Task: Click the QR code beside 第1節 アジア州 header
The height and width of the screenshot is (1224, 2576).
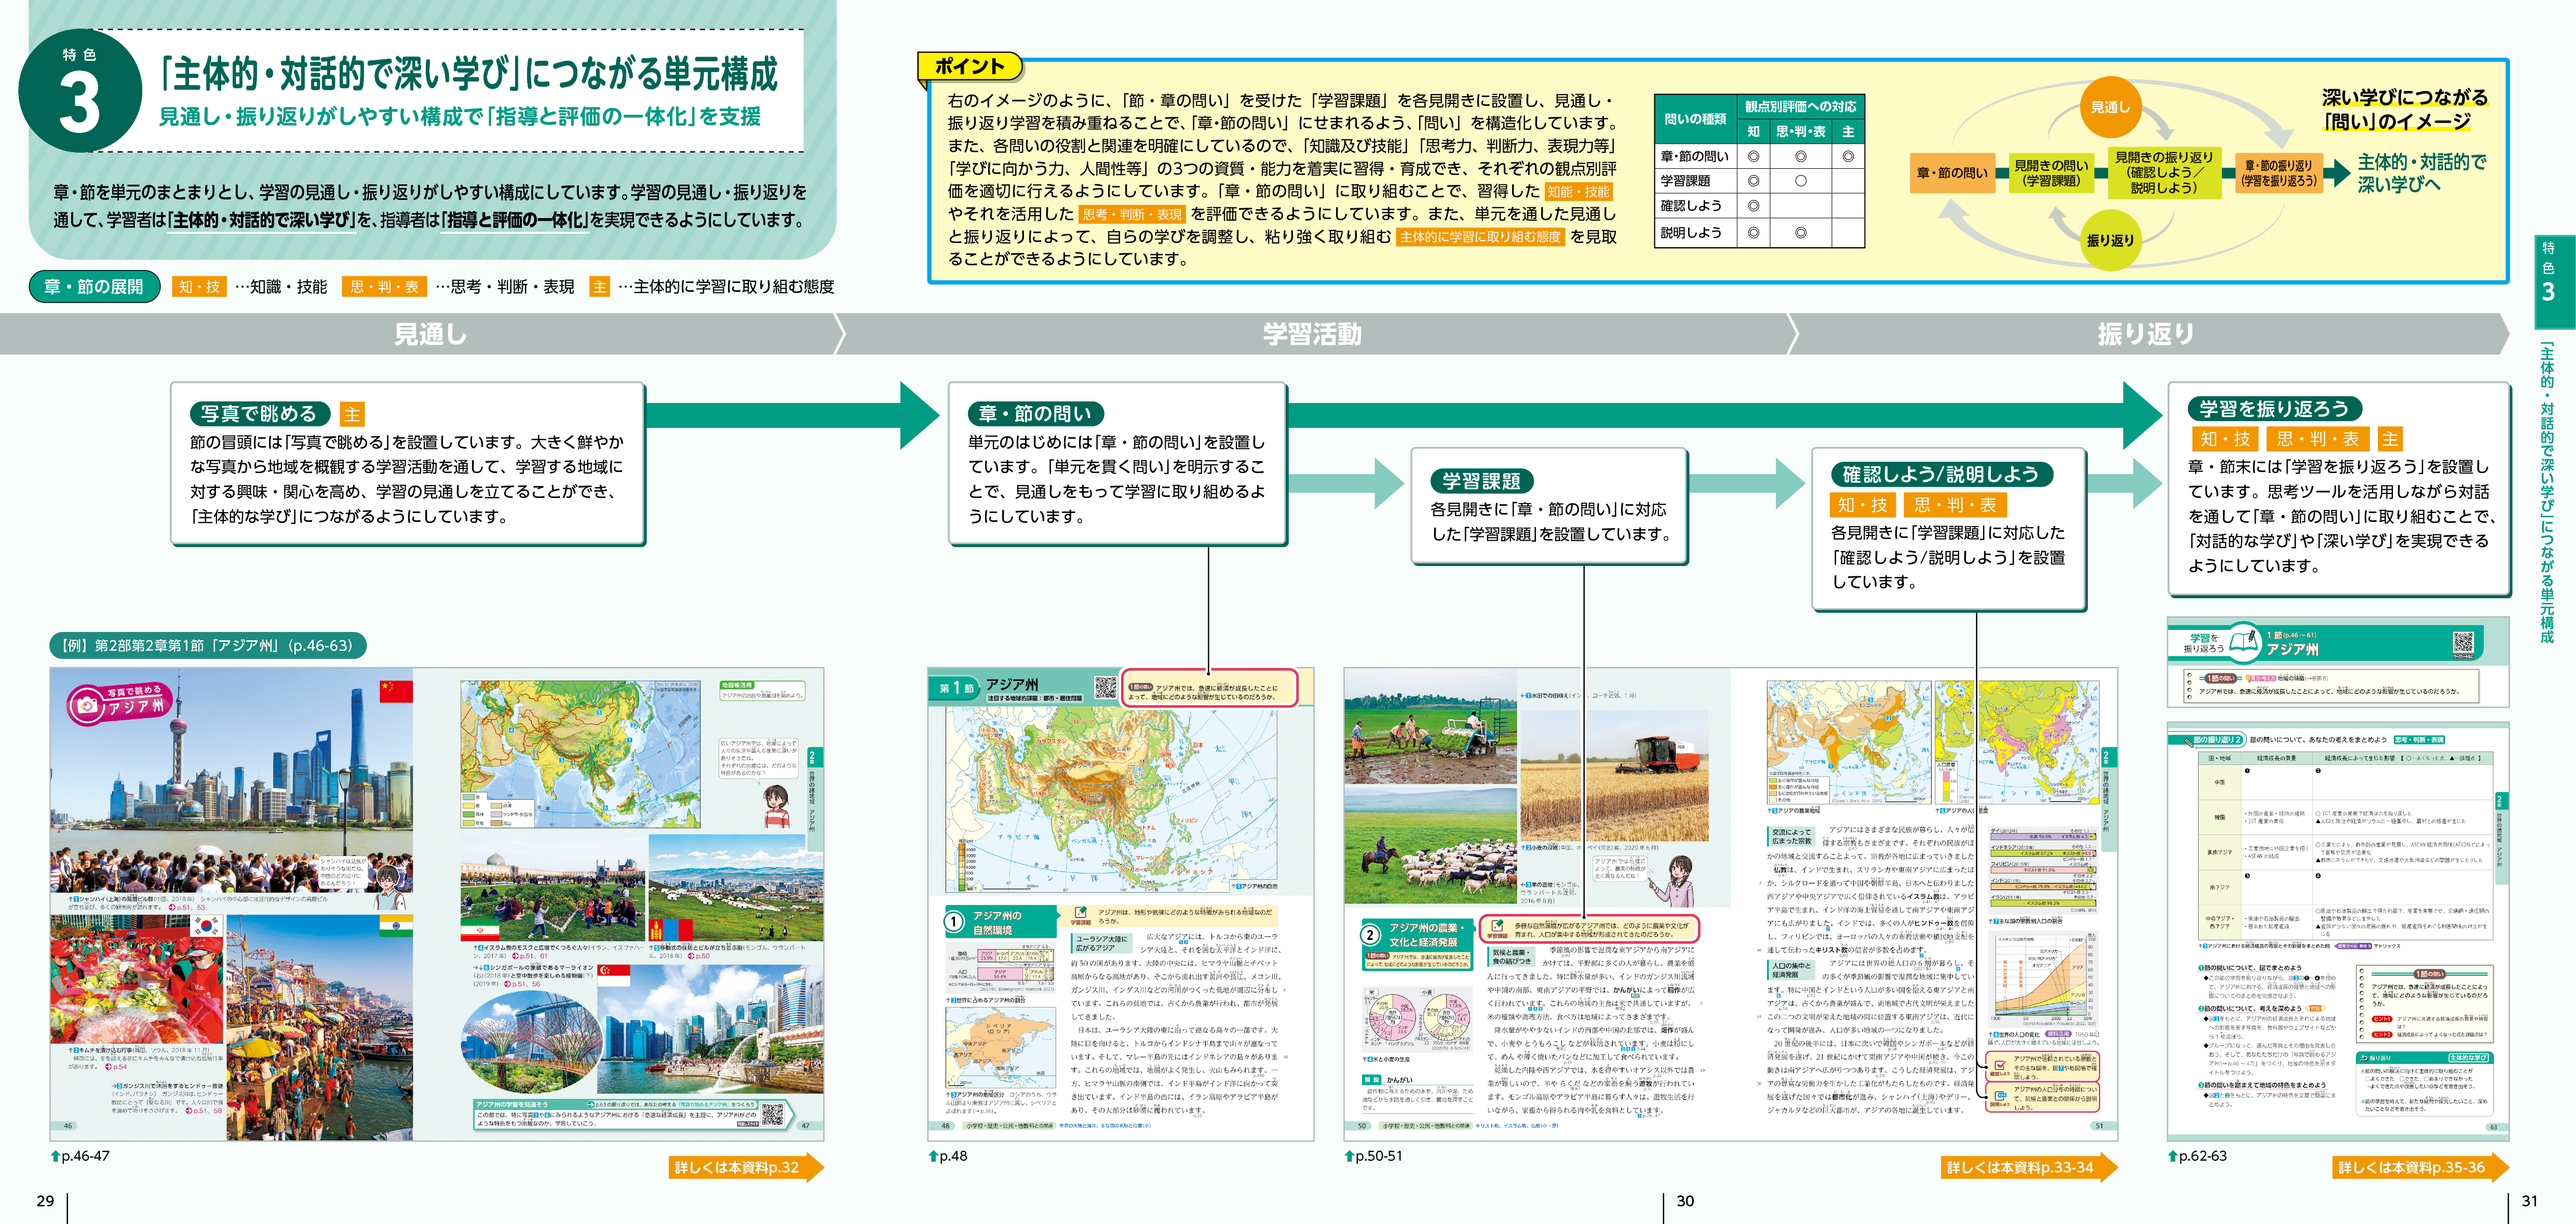Action: (x=1105, y=687)
